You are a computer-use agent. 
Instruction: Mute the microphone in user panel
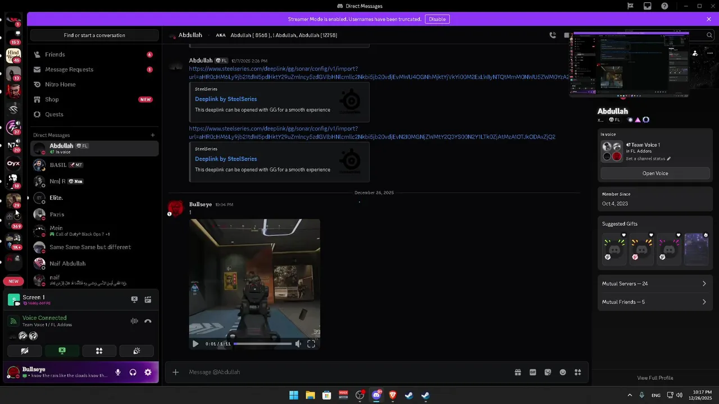pyautogui.click(x=118, y=372)
